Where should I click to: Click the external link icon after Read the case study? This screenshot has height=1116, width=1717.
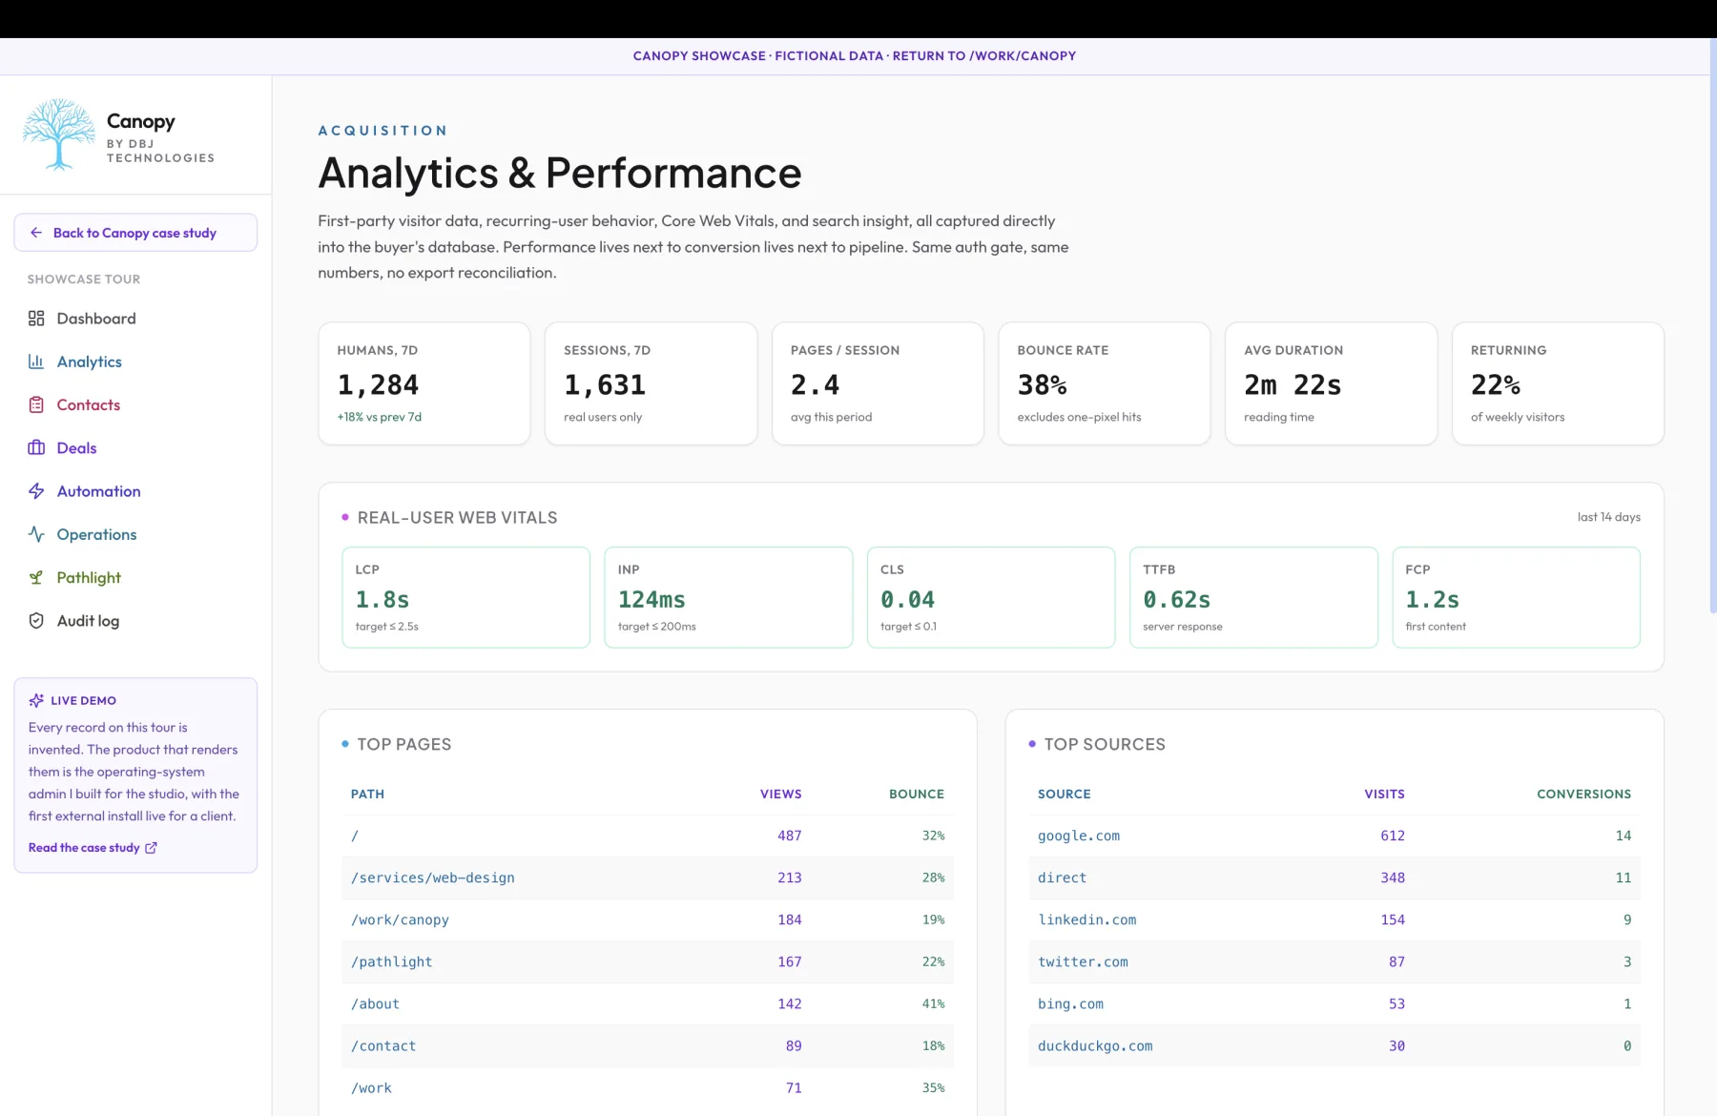tap(151, 848)
